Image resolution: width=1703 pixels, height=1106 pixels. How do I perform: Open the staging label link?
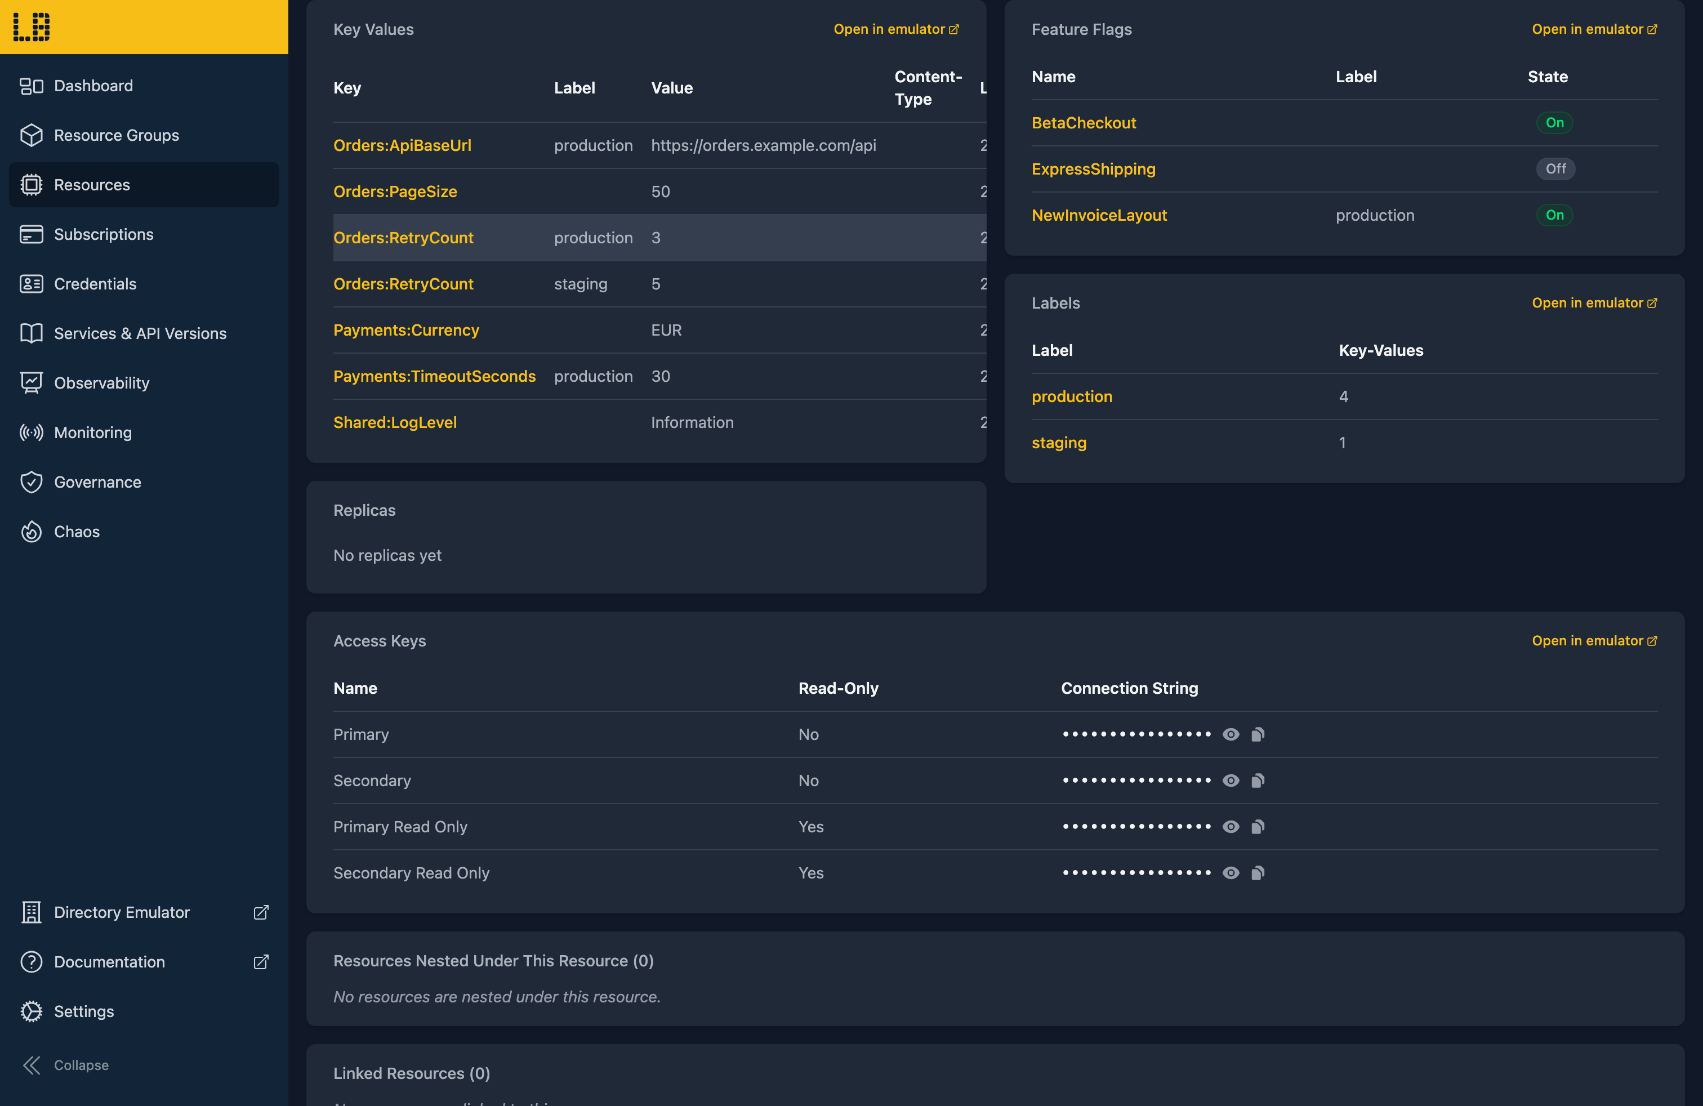1059,443
